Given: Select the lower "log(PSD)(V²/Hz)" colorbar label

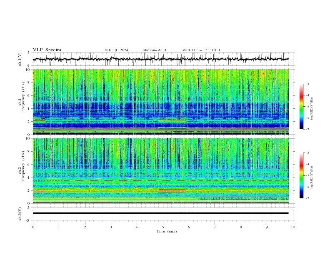Looking at the screenshot, I should click(312, 177).
